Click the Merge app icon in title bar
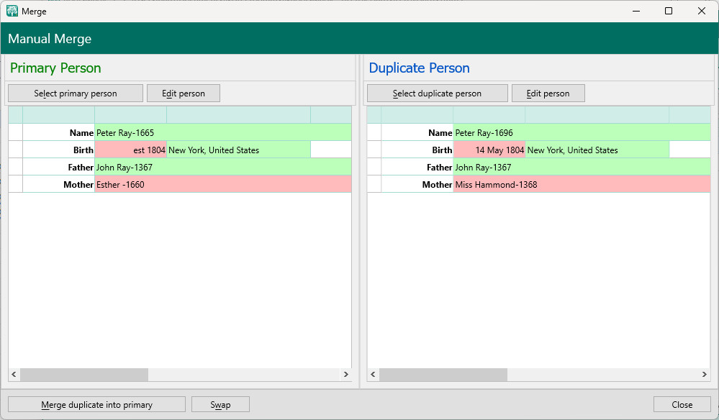Viewport: 719px width, 420px height. pyautogui.click(x=12, y=12)
